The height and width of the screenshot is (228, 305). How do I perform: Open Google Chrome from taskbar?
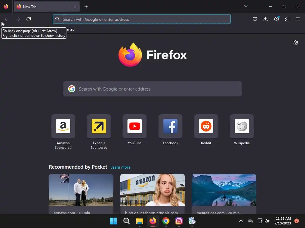166,221
